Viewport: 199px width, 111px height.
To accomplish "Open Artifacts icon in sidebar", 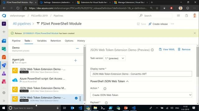I will pos(4,81).
